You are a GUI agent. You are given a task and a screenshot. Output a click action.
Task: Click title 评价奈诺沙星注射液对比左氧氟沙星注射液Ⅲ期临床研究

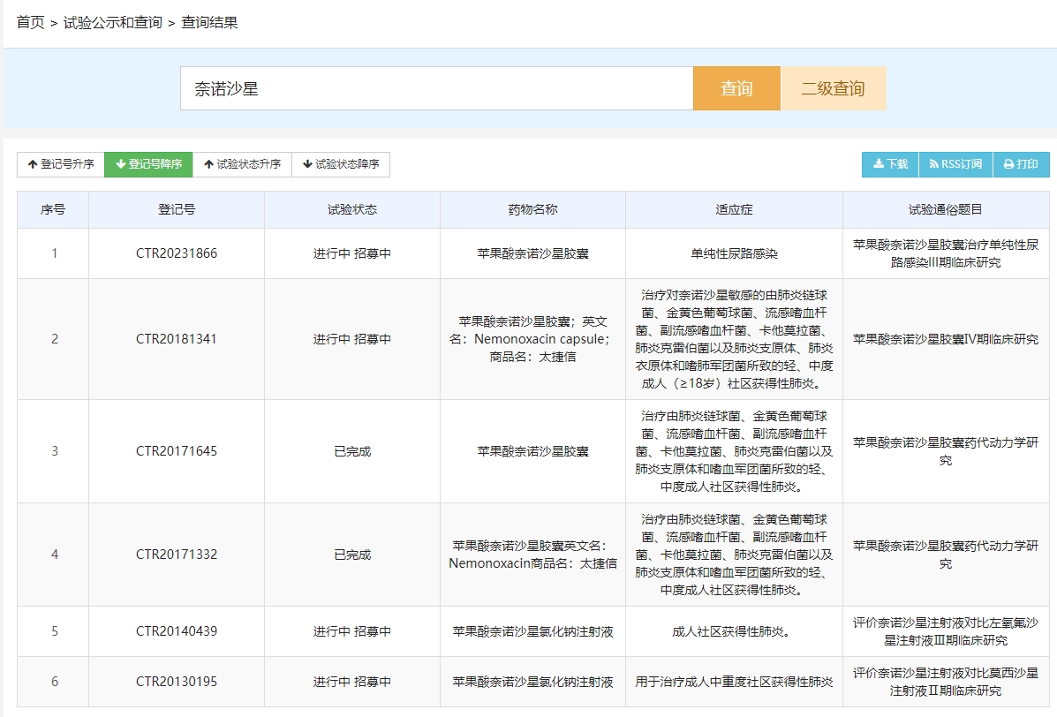click(945, 631)
